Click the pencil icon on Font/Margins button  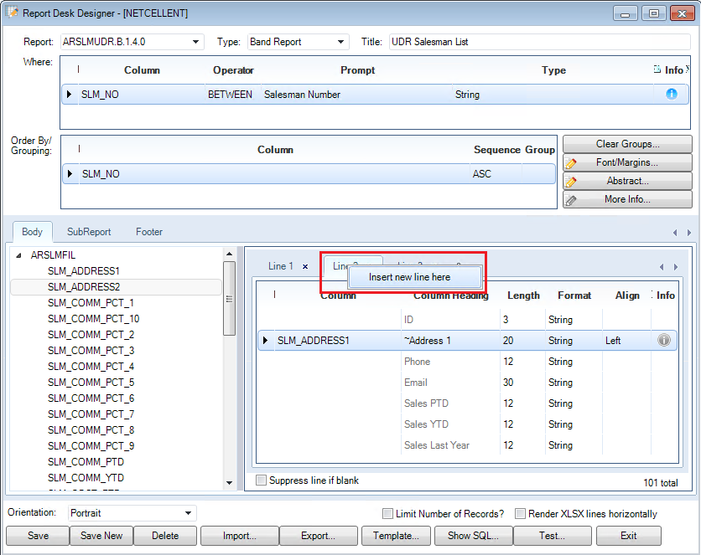click(x=570, y=163)
